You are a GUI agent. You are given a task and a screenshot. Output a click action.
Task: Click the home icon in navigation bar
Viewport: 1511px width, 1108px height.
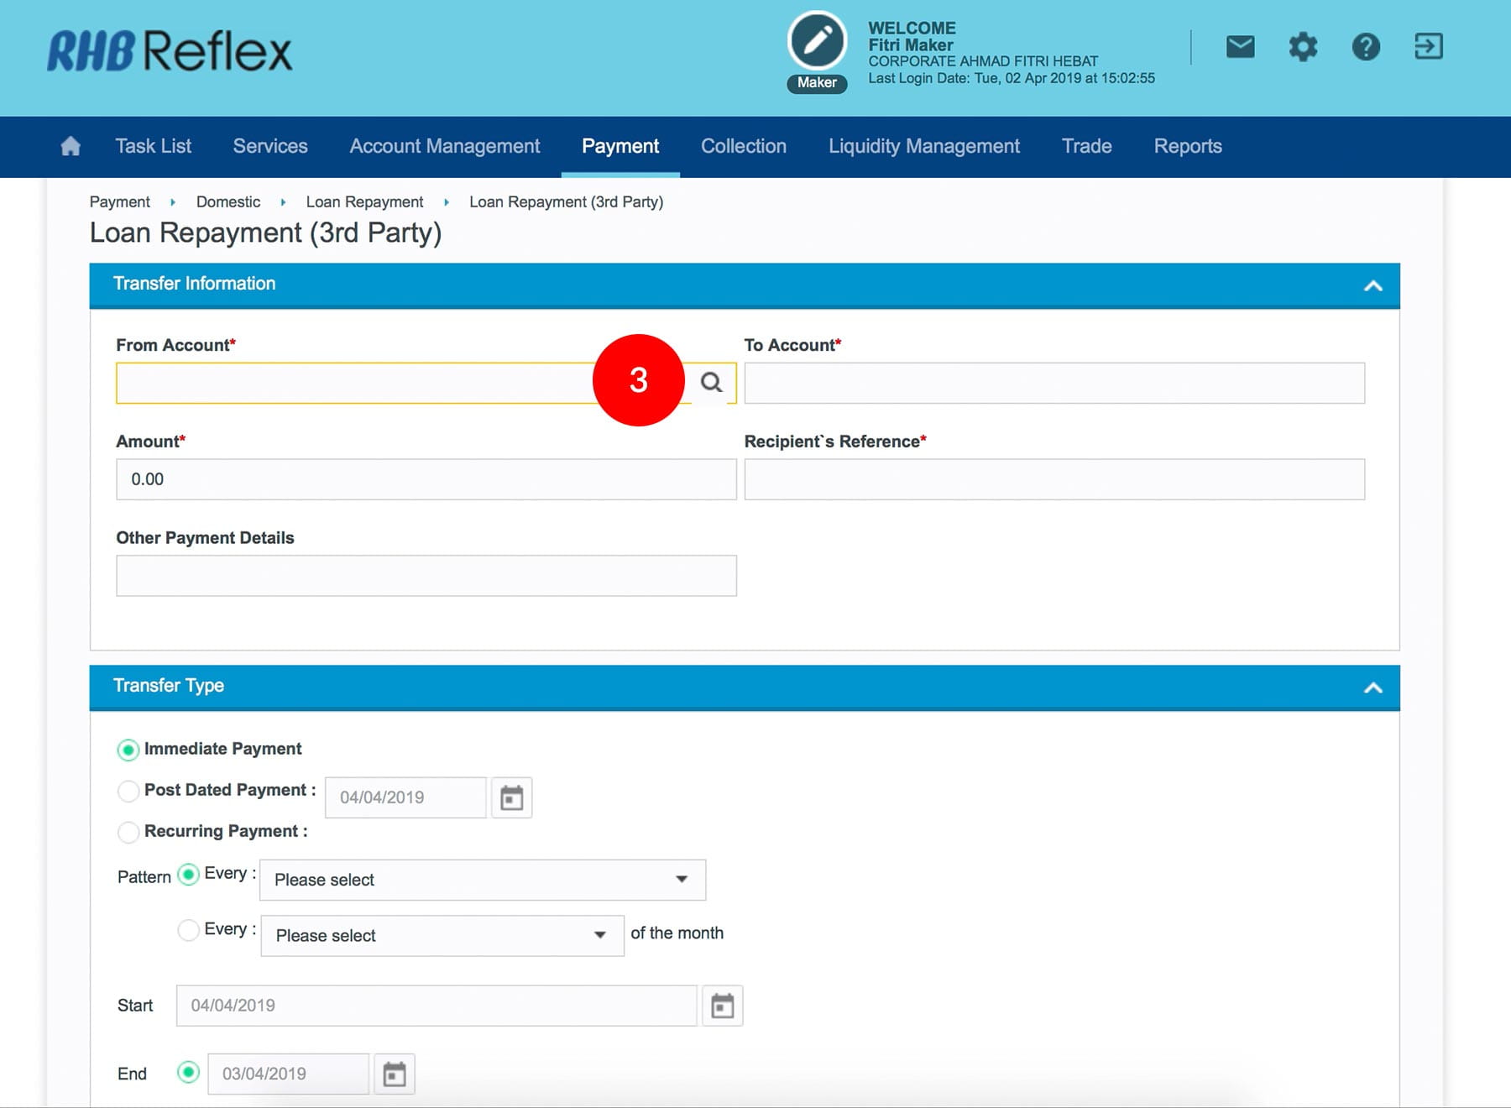71,146
